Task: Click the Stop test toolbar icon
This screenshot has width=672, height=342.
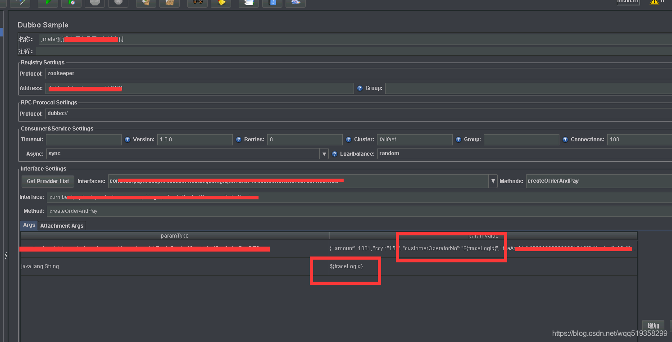Action: [95, 3]
